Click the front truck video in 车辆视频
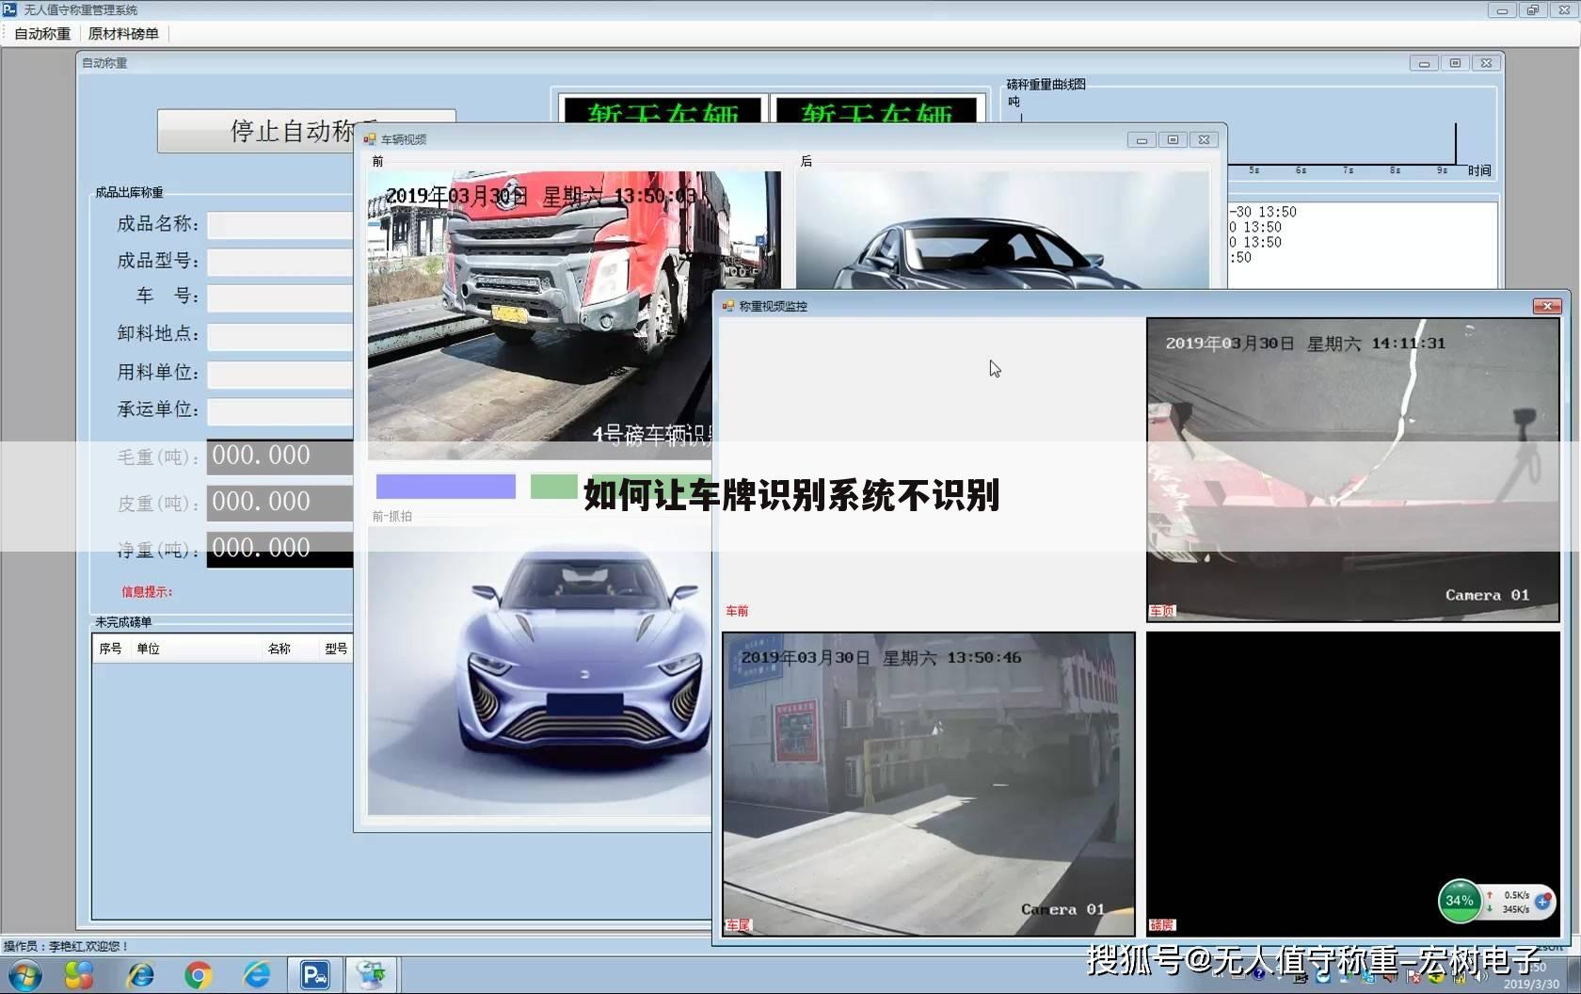 (574, 314)
